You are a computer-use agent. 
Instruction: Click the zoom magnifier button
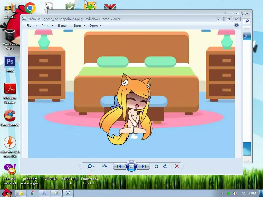[90, 166]
